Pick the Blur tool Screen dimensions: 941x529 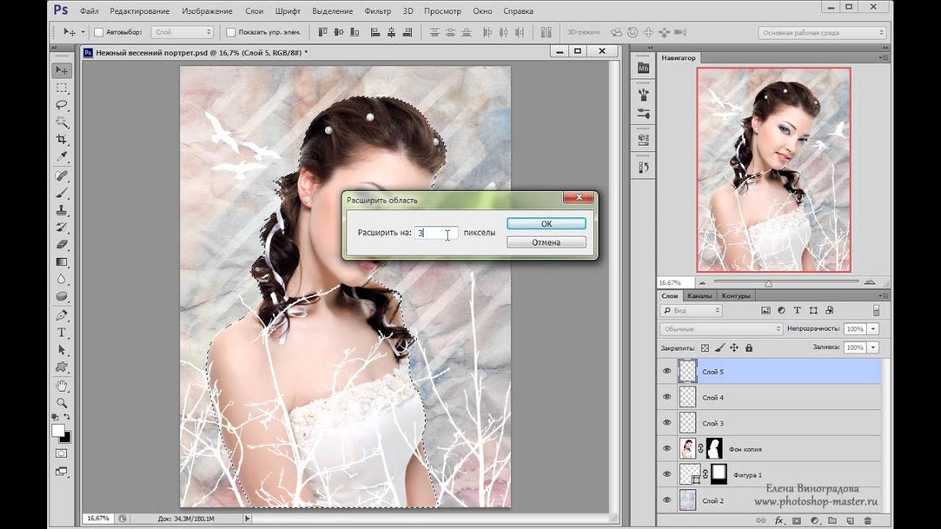(x=62, y=280)
